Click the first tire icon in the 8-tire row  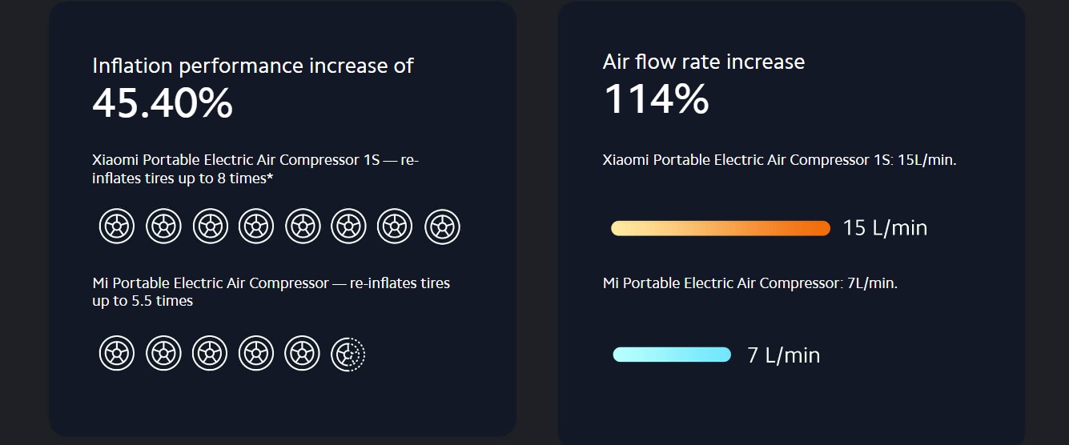(117, 227)
